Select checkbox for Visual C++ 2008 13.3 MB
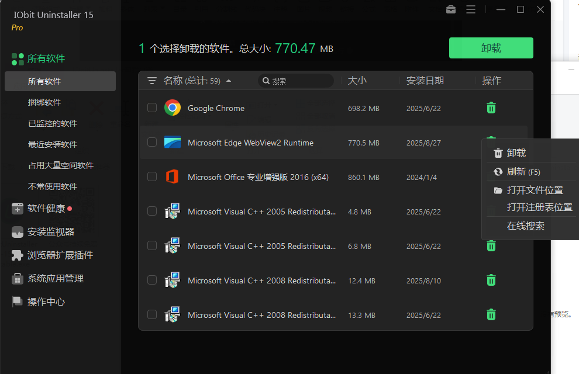Screen dimensions: 579x374 [151, 314]
